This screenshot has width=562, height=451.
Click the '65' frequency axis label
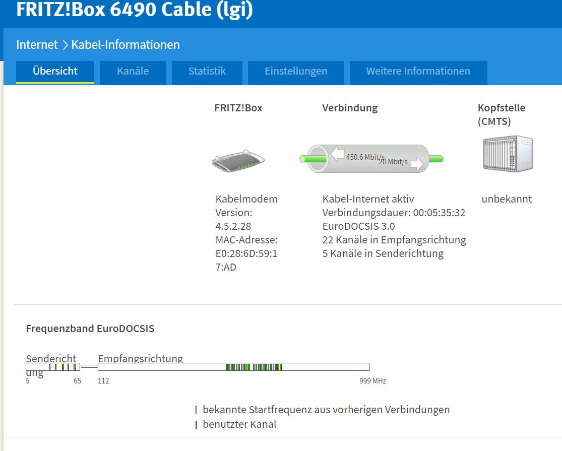coord(78,381)
